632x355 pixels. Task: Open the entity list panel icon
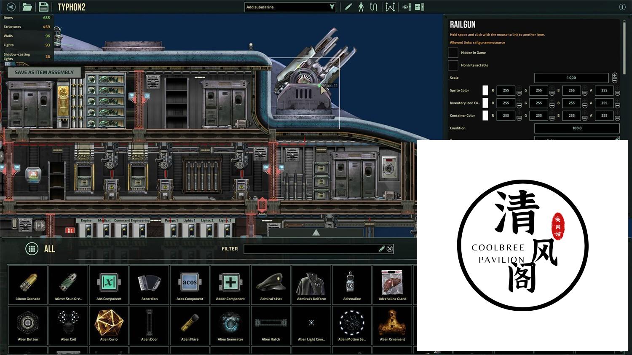(x=419, y=7)
